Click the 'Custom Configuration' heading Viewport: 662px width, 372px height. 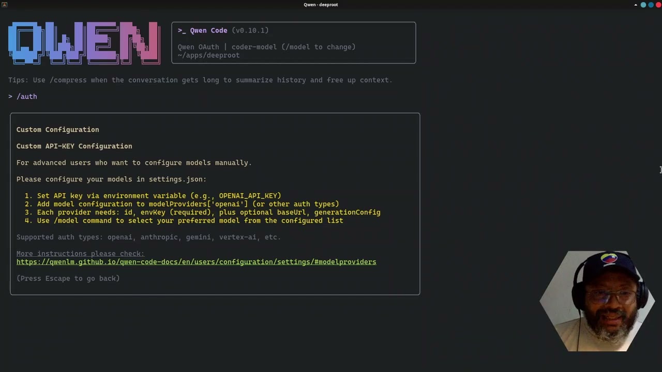pyautogui.click(x=57, y=130)
